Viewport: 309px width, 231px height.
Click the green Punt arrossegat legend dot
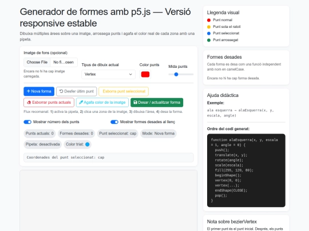(x=209, y=40)
